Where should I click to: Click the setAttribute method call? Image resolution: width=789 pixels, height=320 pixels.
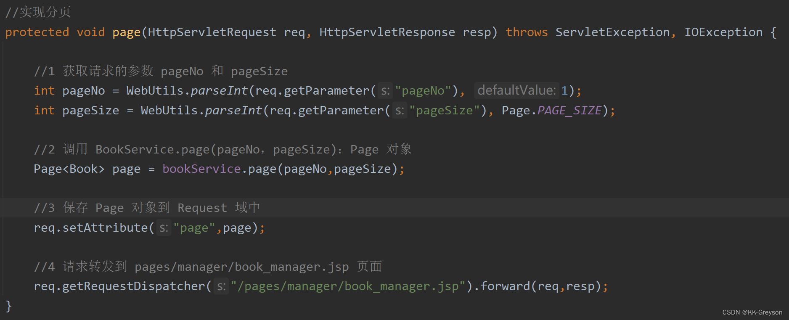105,228
